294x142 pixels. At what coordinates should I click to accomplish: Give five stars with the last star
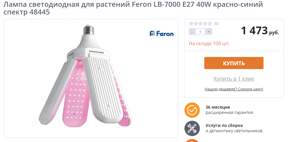210,24
